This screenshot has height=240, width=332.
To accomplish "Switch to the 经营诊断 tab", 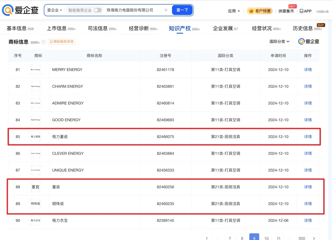I will (x=143, y=29).
